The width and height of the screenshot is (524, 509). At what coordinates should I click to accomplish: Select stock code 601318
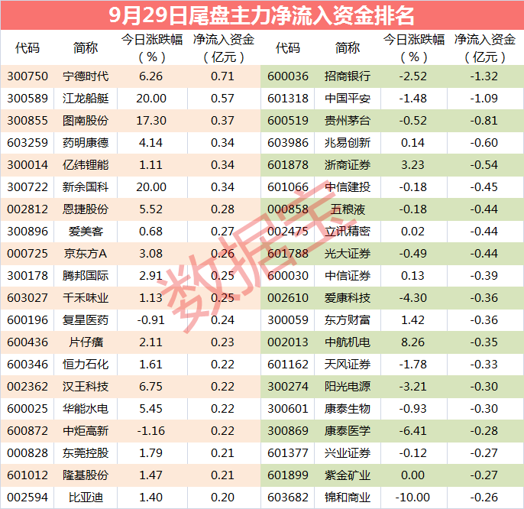point(288,99)
